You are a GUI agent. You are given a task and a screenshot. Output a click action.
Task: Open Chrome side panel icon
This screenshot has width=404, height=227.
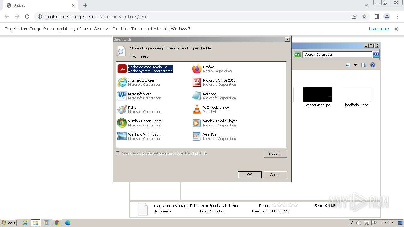coord(377,16)
